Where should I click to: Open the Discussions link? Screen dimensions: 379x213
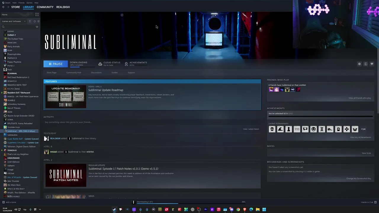(x=96, y=72)
